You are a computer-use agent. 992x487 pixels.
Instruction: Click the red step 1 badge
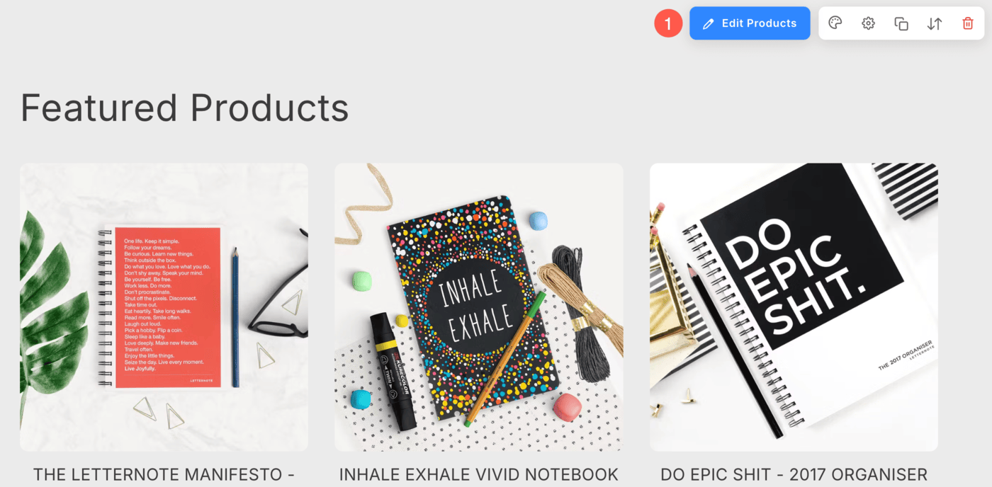coord(668,23)
